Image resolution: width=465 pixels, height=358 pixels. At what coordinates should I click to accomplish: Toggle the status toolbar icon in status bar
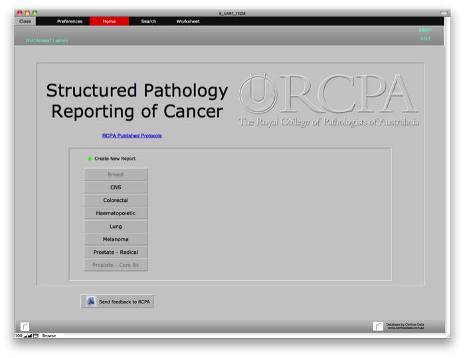36,335
